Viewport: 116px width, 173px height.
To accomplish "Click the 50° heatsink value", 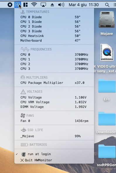I will click(78, 36).
